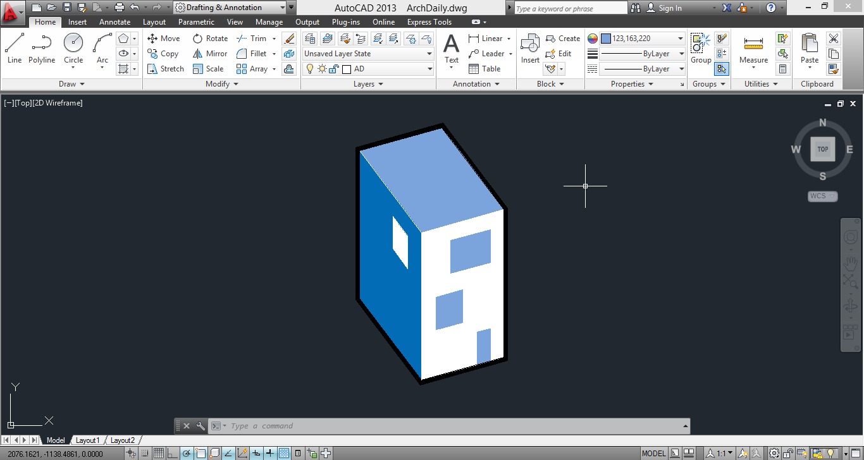This screenshot has height=460, width=864.
Task: Toggle the lock on the AD layer
Action: (333, 69)
